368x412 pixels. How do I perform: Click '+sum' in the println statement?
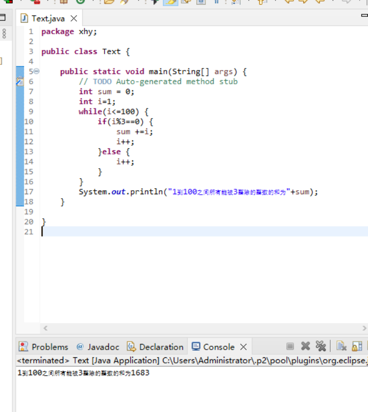(300, 192)
